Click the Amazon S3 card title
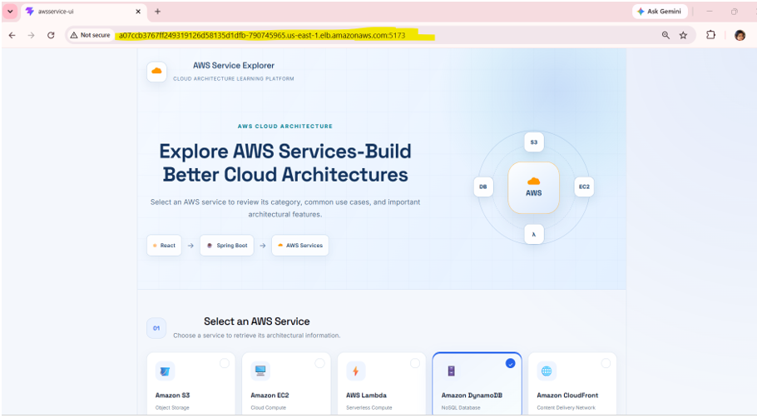 (x=172, y=396)
